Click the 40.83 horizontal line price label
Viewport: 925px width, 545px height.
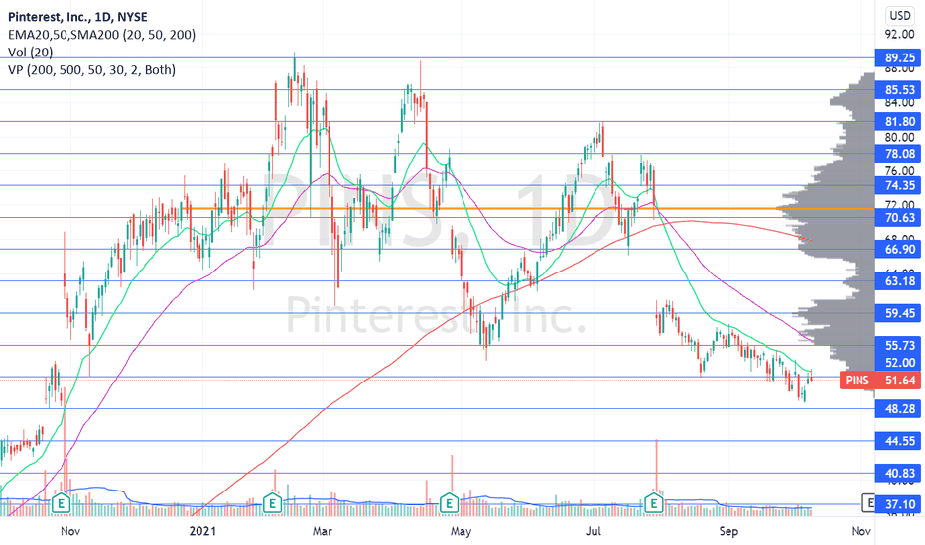click(897, 473)
